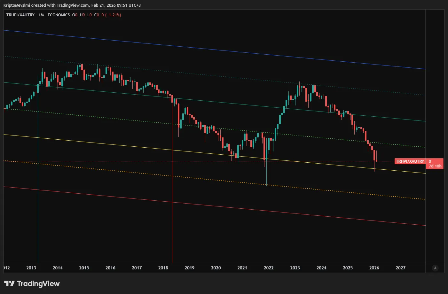Click the 2013 label on time axis
The image size is (448, 294).
click(31, 268)
